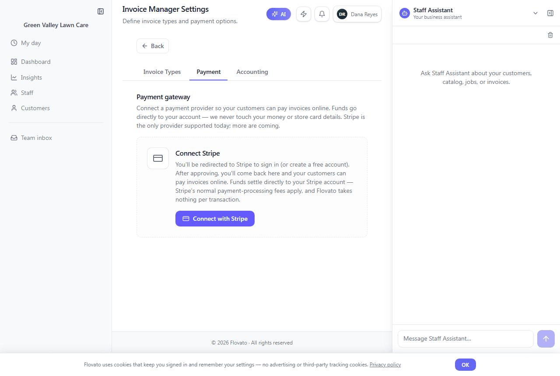Click the Green Valley Lawn Care name
The image size is (560, 376).
56,25
